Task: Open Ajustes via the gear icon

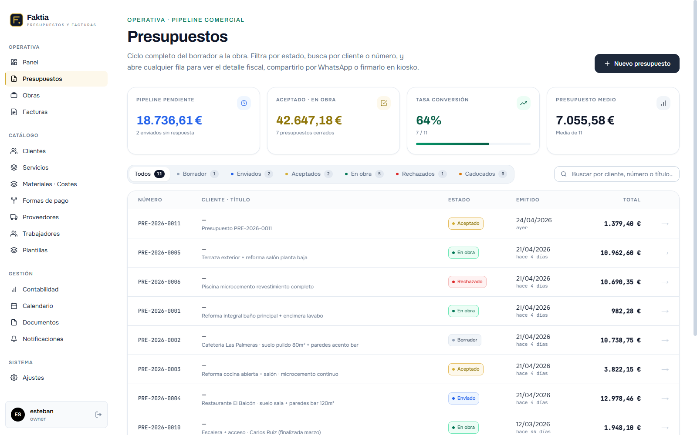Action: click(x=14, y=378)
